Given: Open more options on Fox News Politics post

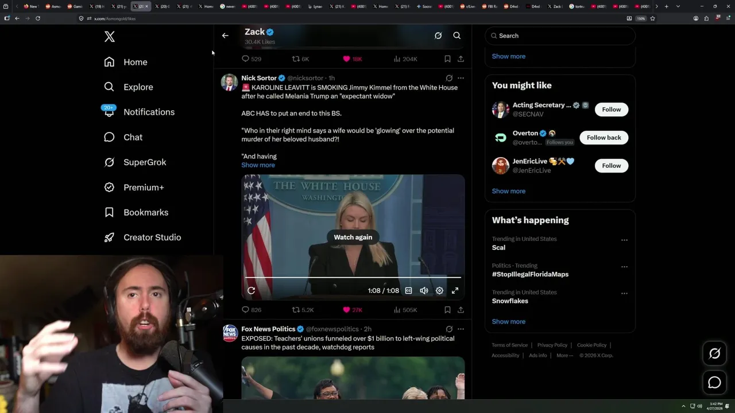Looking at the screenshot, I should pos(461,329).
